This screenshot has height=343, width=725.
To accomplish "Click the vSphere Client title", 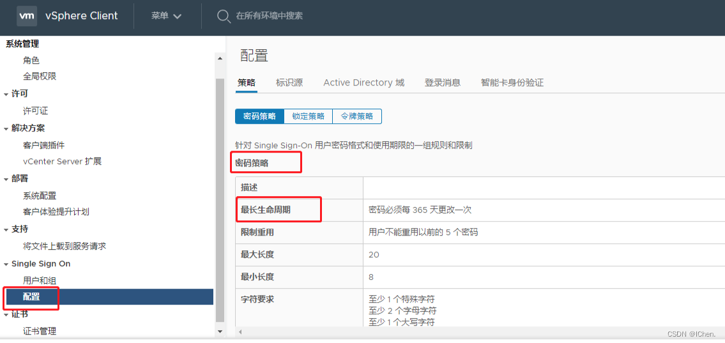I will click(81, 16).
